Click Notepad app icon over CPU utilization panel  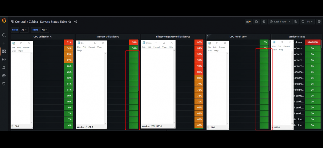14,43
